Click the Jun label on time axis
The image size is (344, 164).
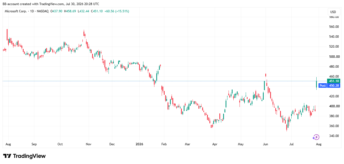[x=265, y=144]
